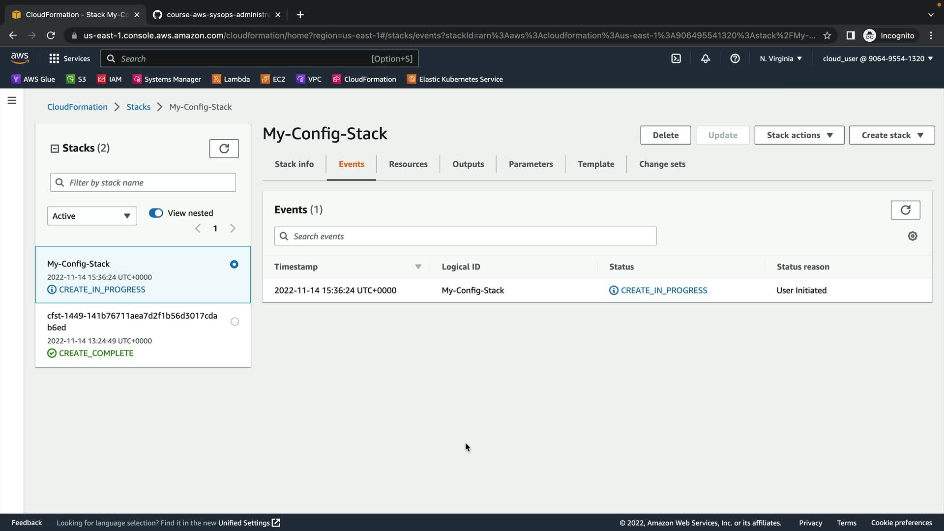Toggle the View nested switch
The width and height of the screenshot is (944, 531).
coord(156,213)
